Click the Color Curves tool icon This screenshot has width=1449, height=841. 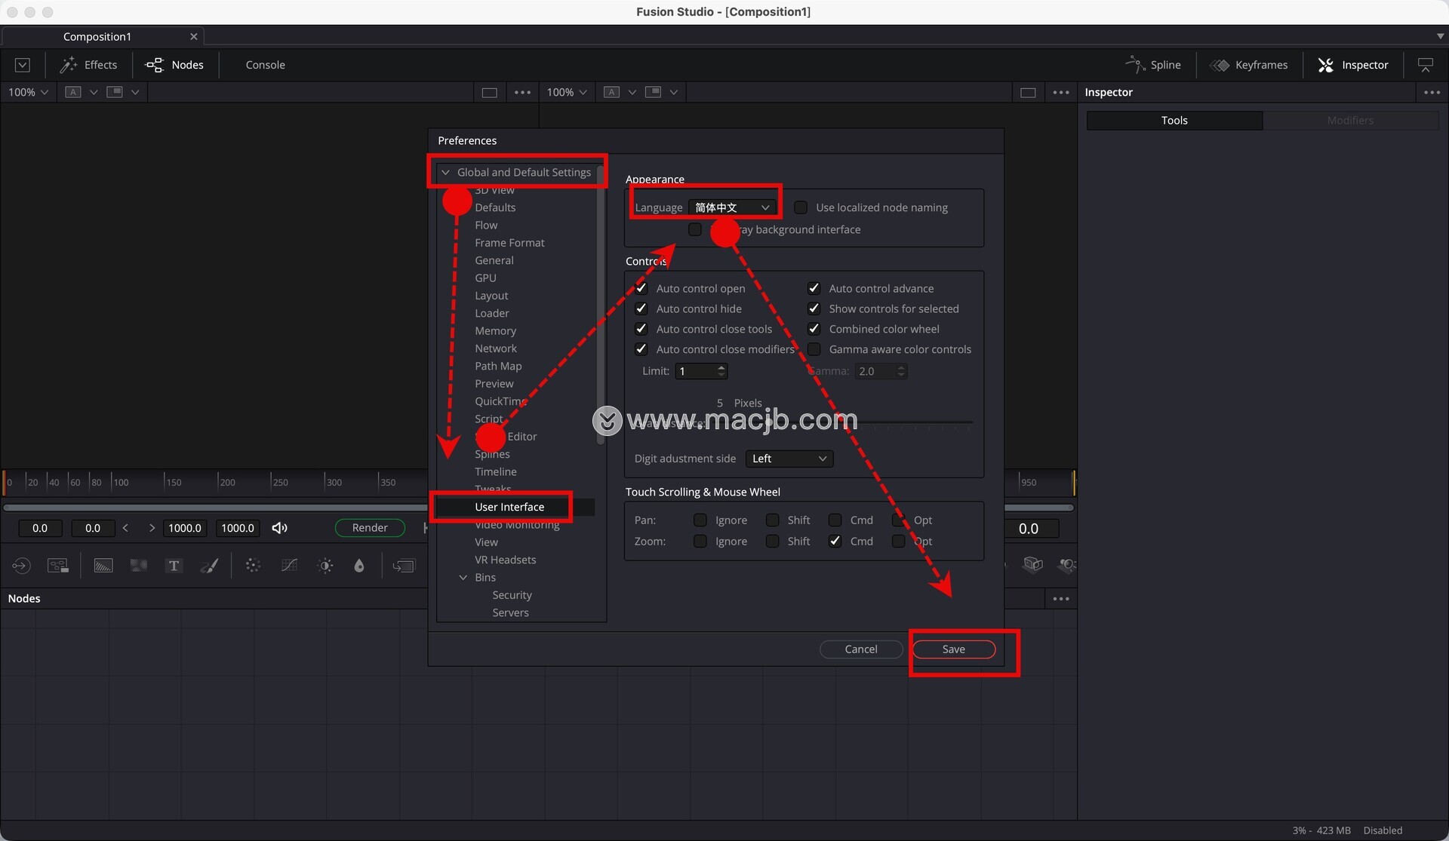click(289, 566)
